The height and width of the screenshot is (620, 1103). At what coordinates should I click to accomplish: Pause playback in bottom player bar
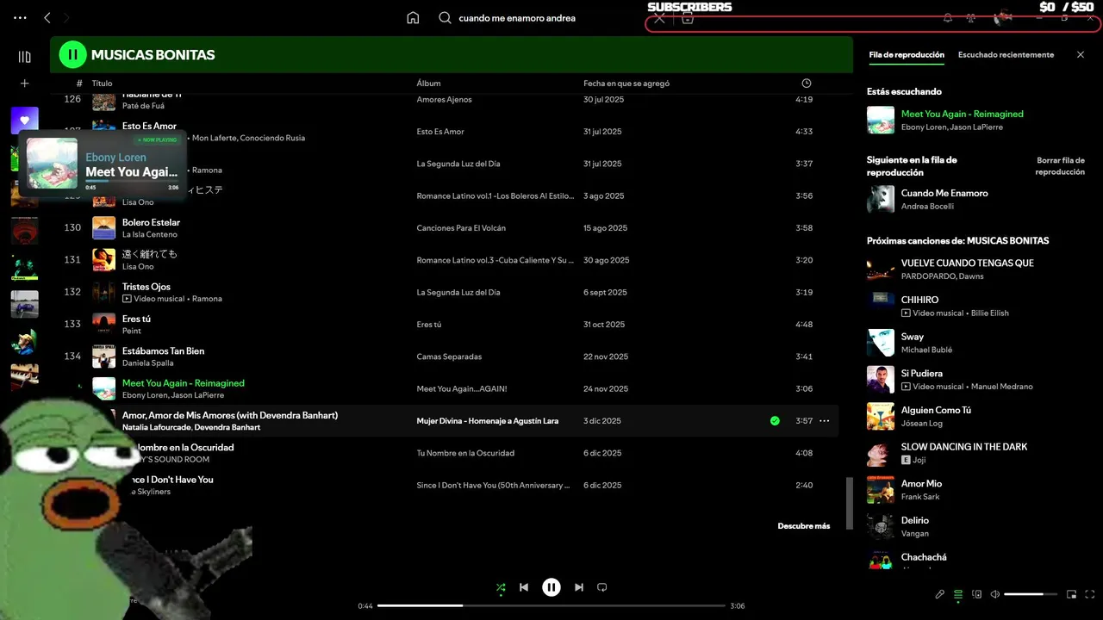pyautogui.click(x=551, y=587)
